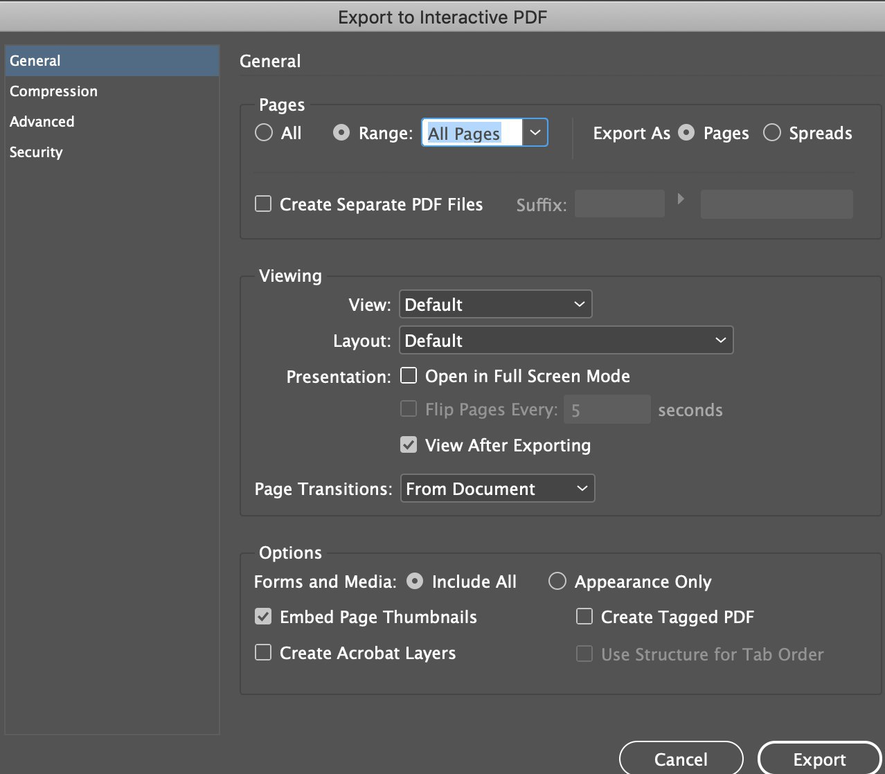This screenshot has height=774, width=885.
Task: Click the suffix arrow triangle icon
Action: click(681, 199)
